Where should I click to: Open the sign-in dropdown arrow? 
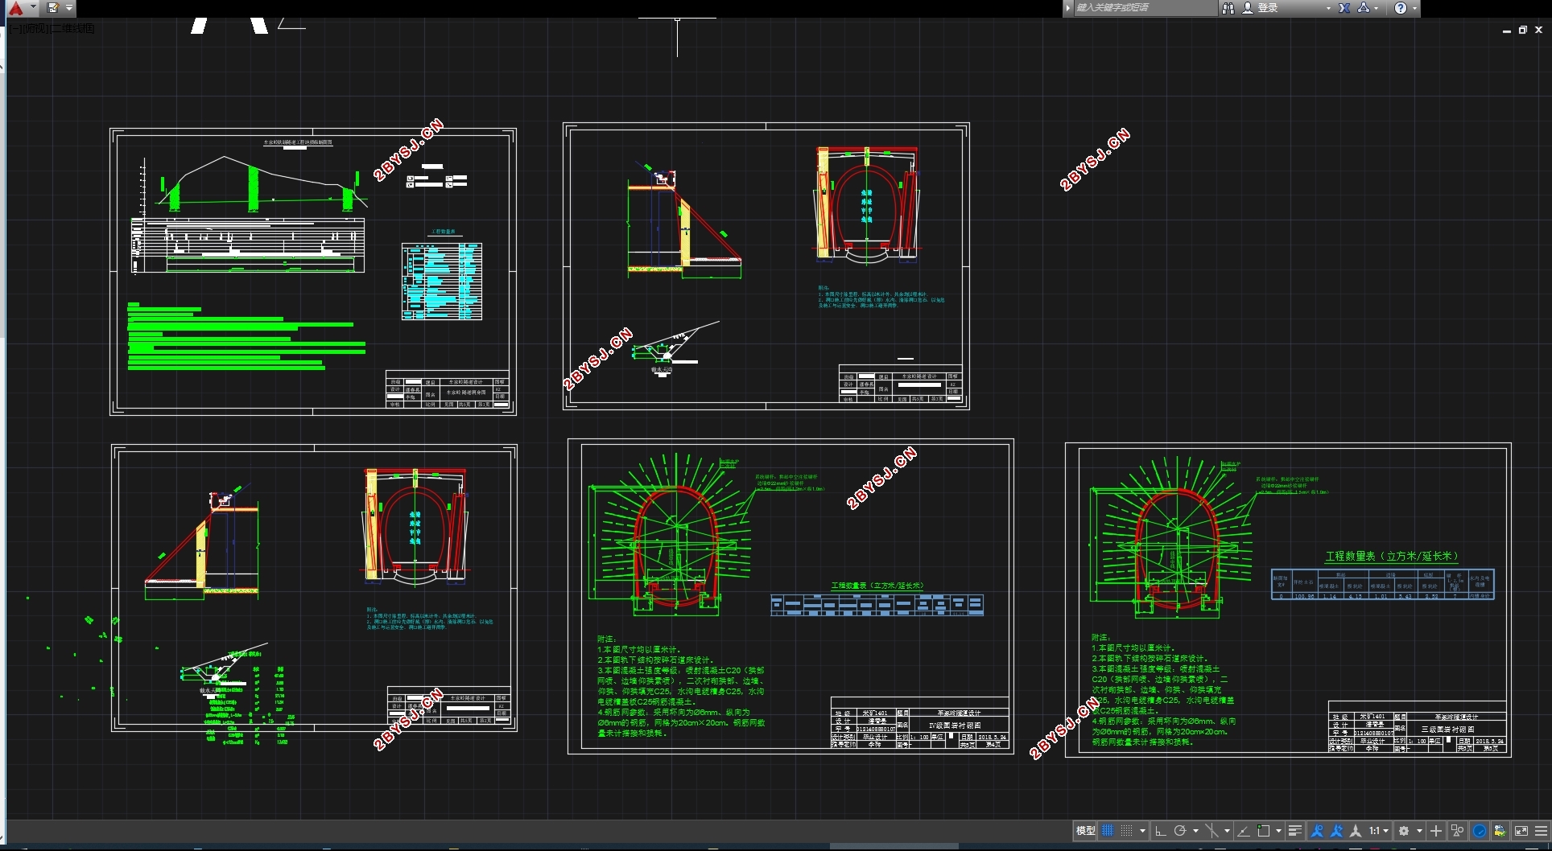tap(1328, 8)
